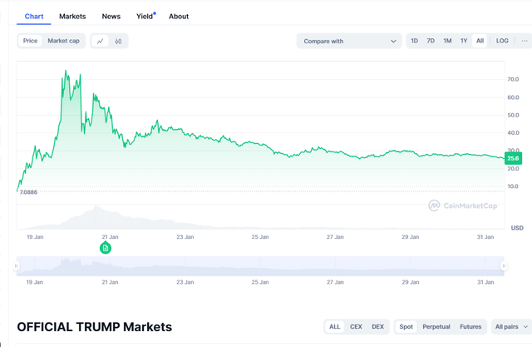Click the price peak on the chart line
The height and width of the screenshot is (347, 532).
[x=66, y=71]
